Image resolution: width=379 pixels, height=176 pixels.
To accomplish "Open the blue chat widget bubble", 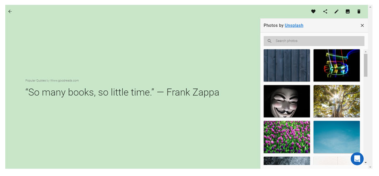I will tap(357, 159).
